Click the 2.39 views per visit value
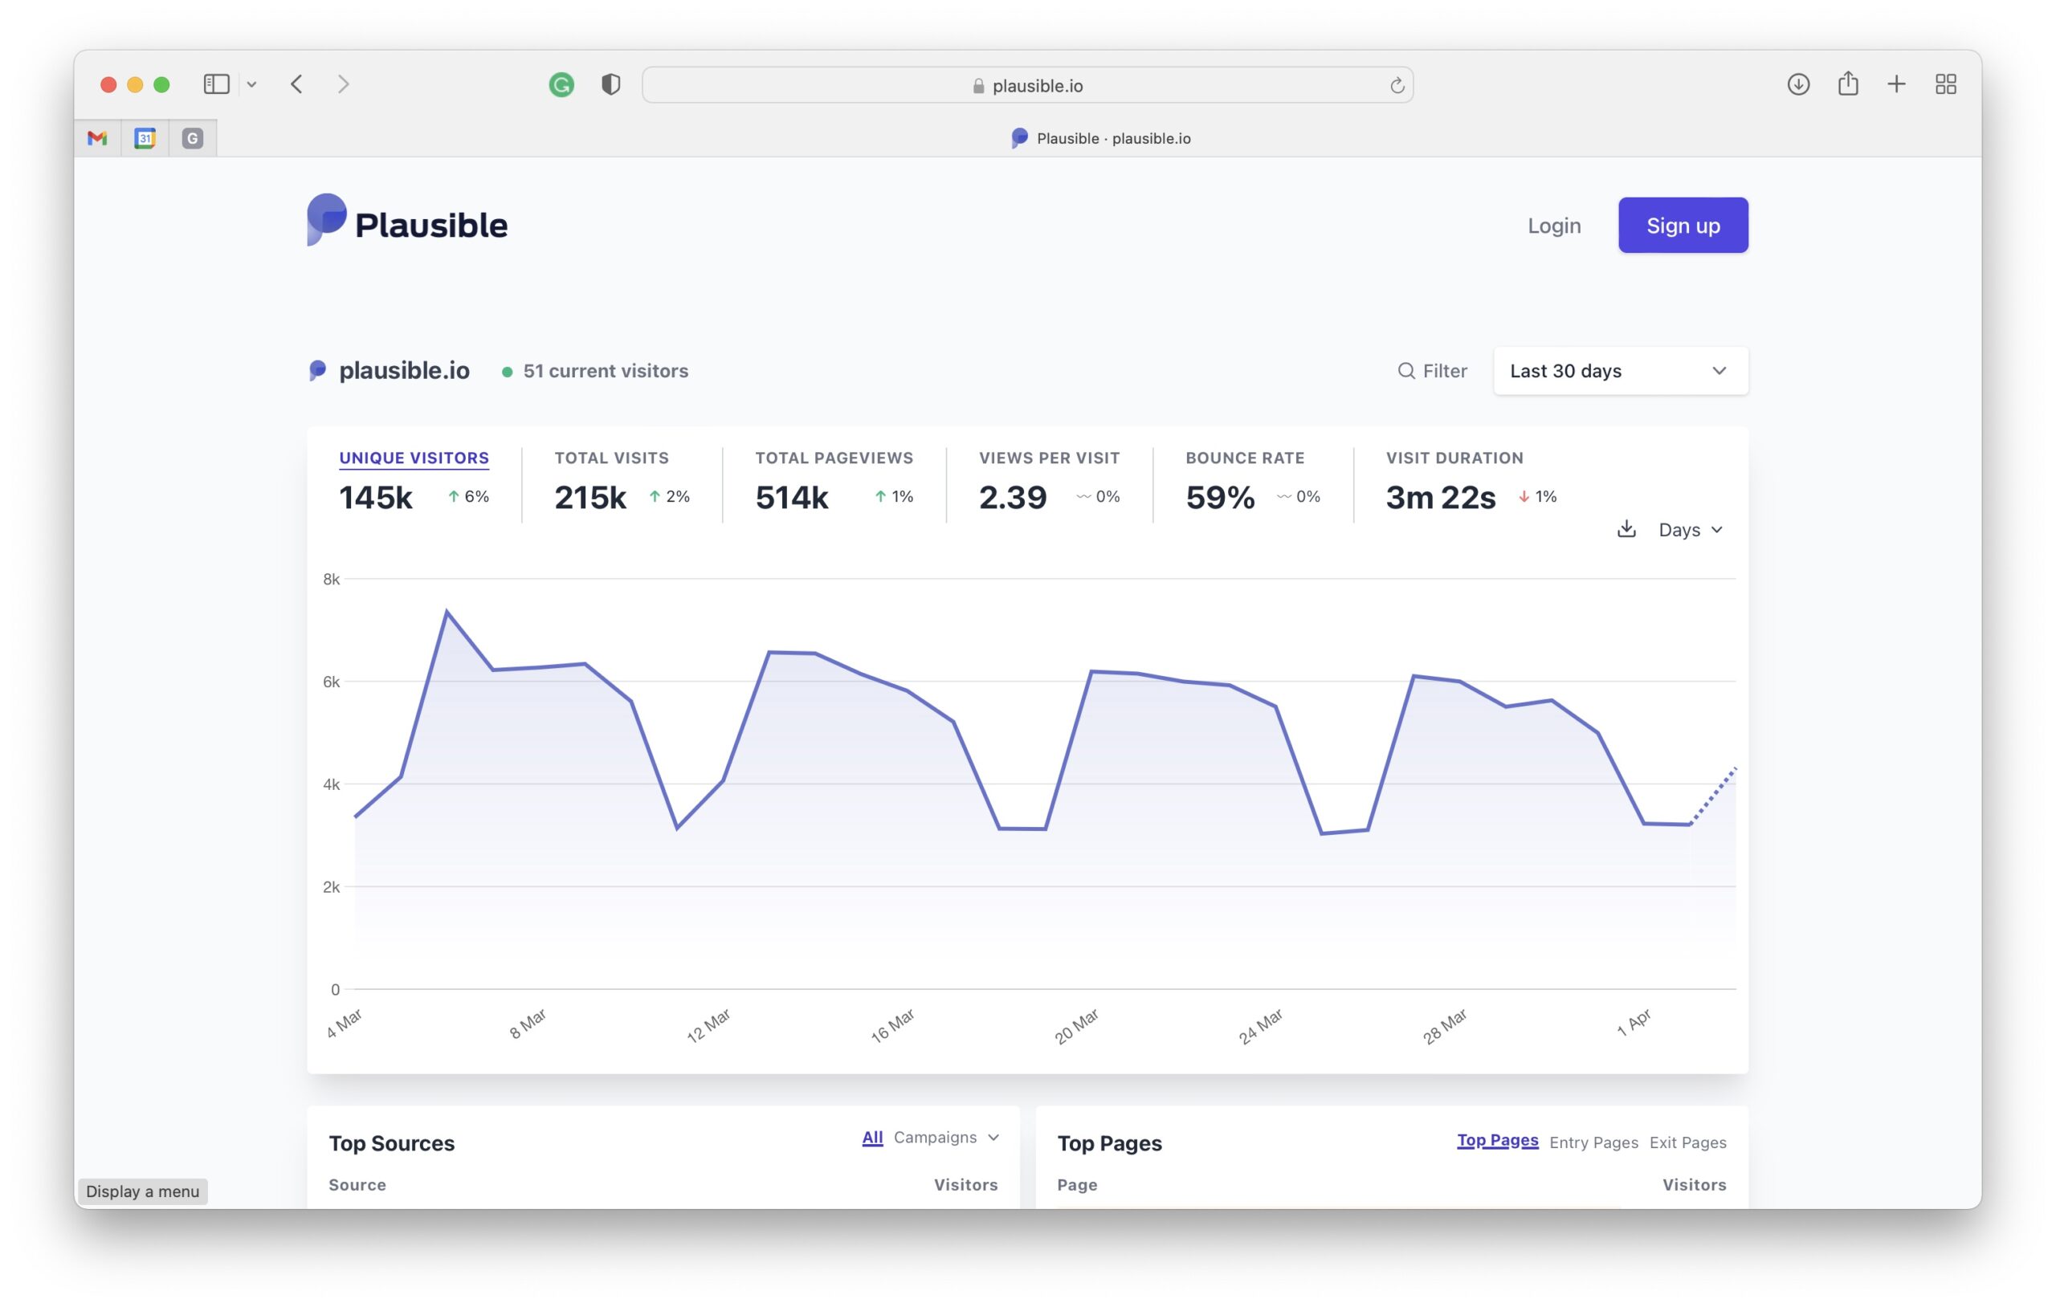 tap(1013, 497)
